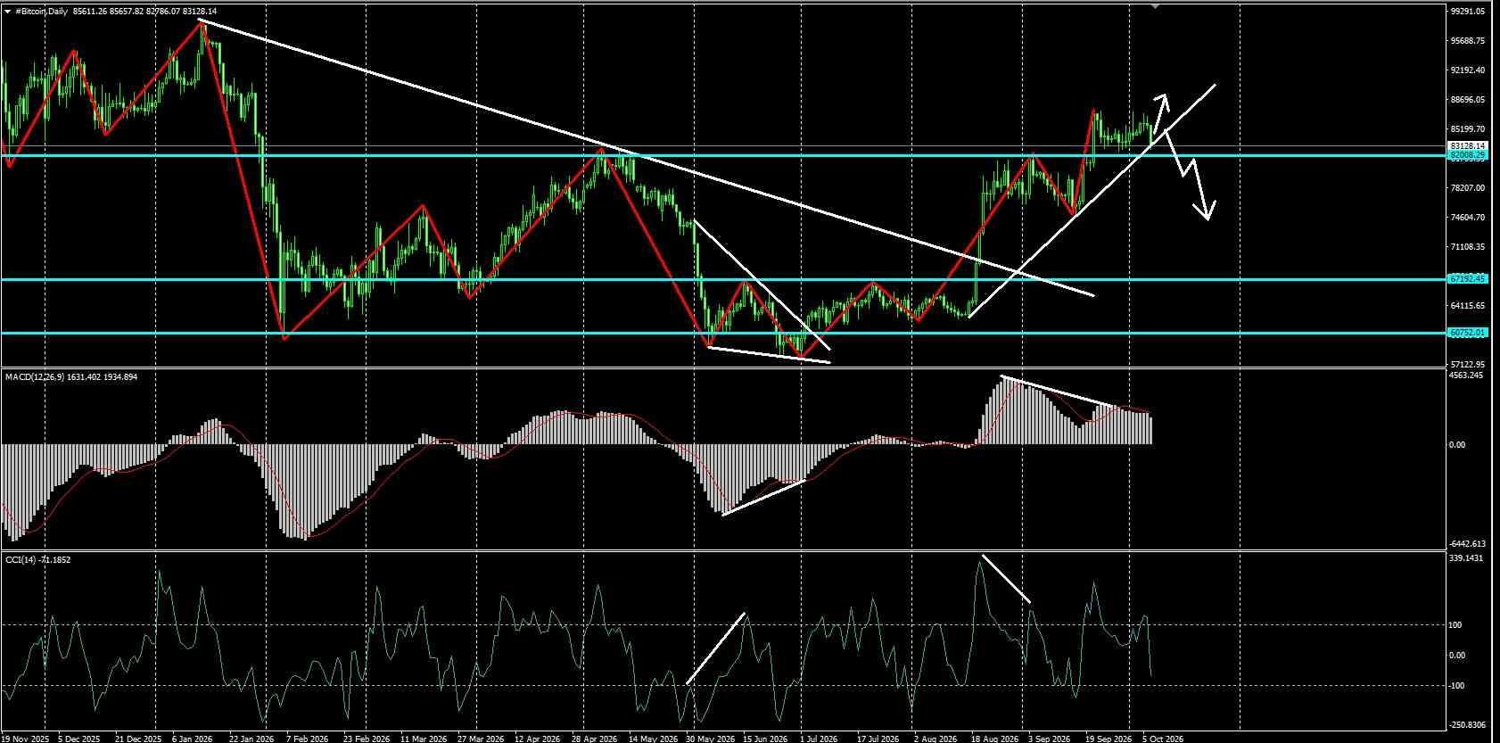Viewport: 1500px width, 743px height.
Task: Click the 339.1431 value on CCI scale
Action: 1468,558
